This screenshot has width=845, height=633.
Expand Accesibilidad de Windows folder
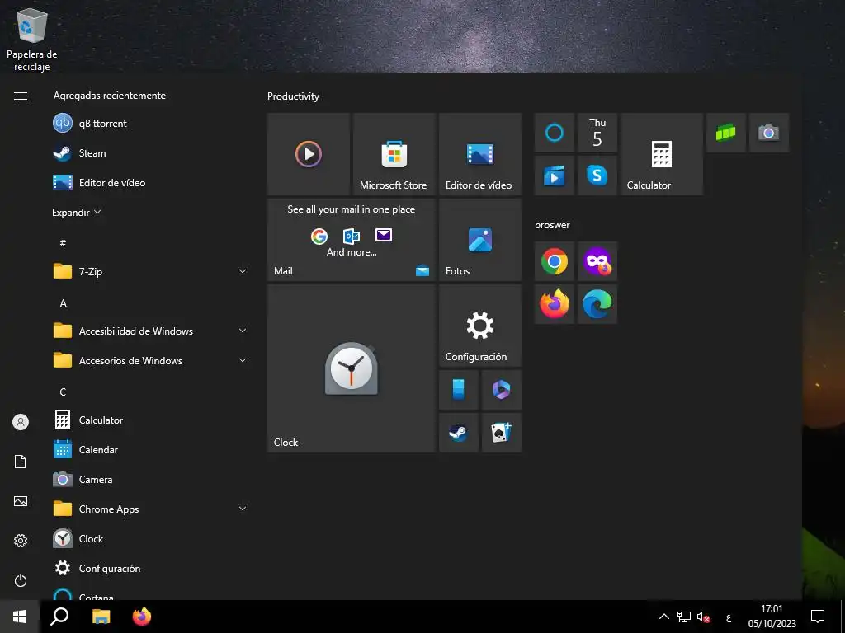tap(149, 331)
